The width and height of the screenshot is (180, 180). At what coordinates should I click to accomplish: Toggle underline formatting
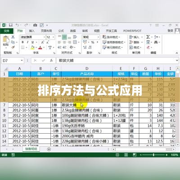click(32, 42)
